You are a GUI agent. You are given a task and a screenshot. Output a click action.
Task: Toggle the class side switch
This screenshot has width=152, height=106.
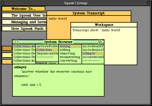[53, 63]
